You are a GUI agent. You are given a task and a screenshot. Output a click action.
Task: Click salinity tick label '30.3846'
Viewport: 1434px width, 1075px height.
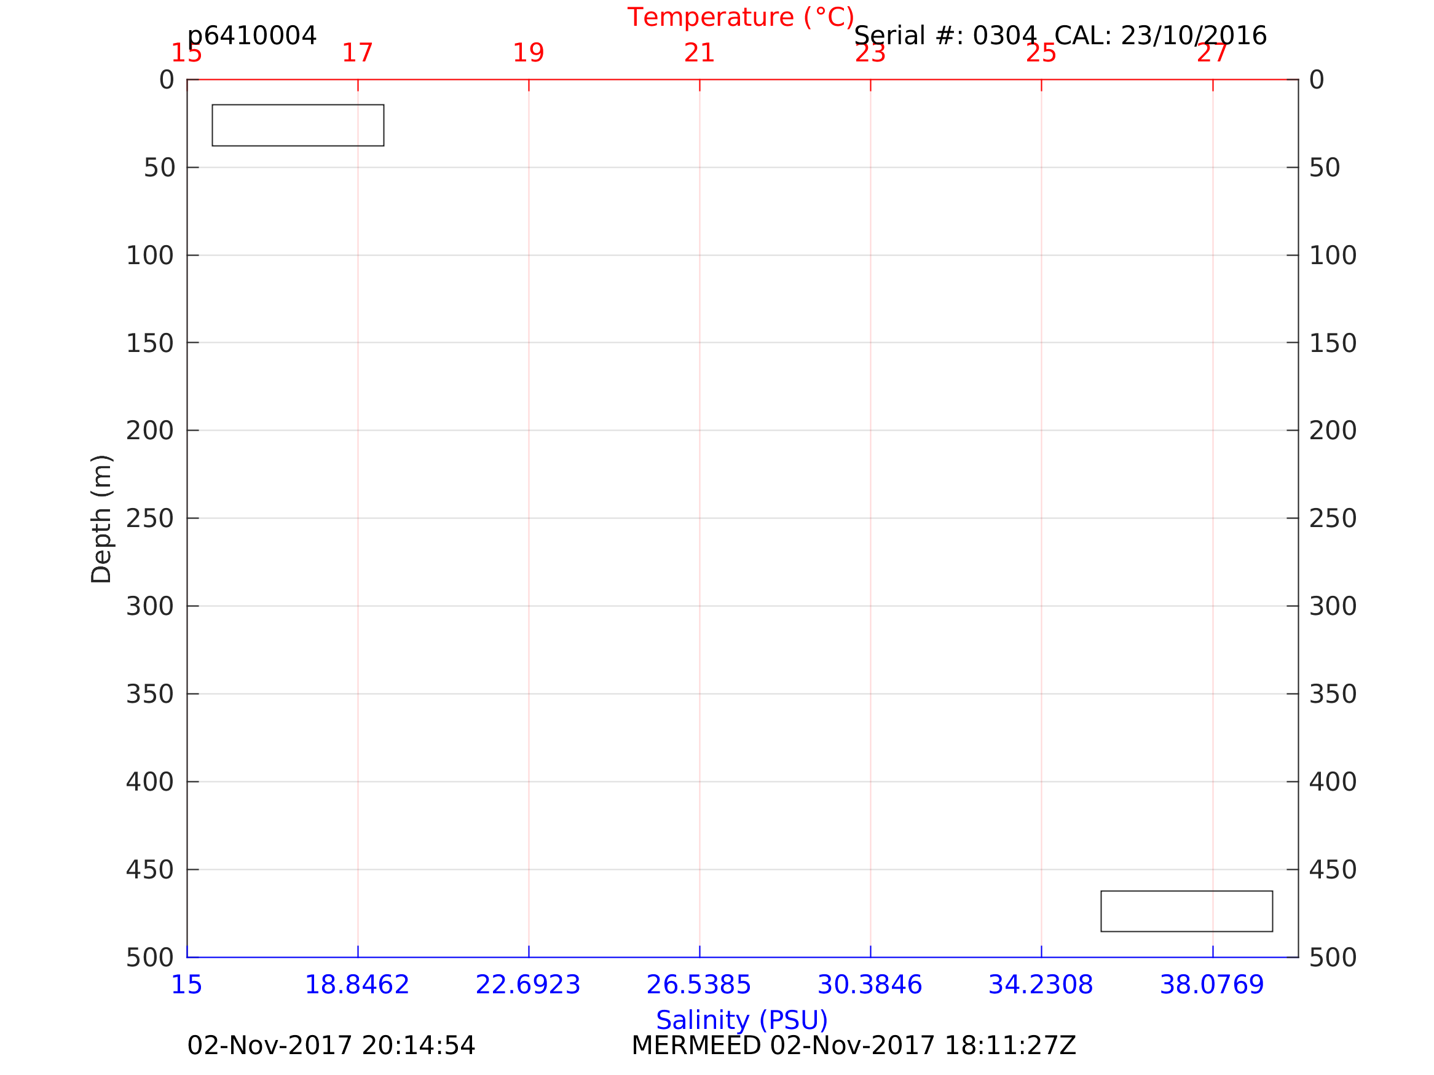(x=870, y=985)
